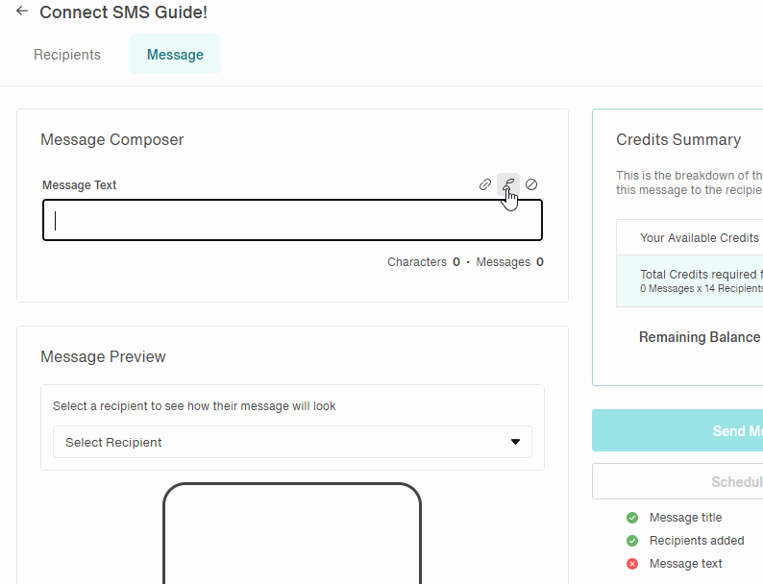Click the Your Available Credits row

[690, 237]
